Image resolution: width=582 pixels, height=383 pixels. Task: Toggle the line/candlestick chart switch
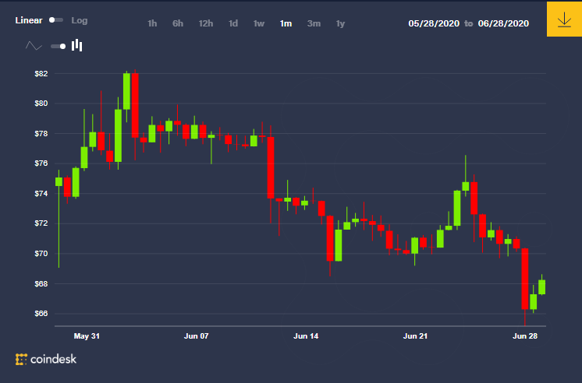tap(59, 46)
